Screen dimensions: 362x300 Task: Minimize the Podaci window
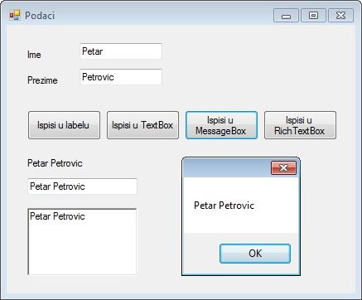(286, 16)
